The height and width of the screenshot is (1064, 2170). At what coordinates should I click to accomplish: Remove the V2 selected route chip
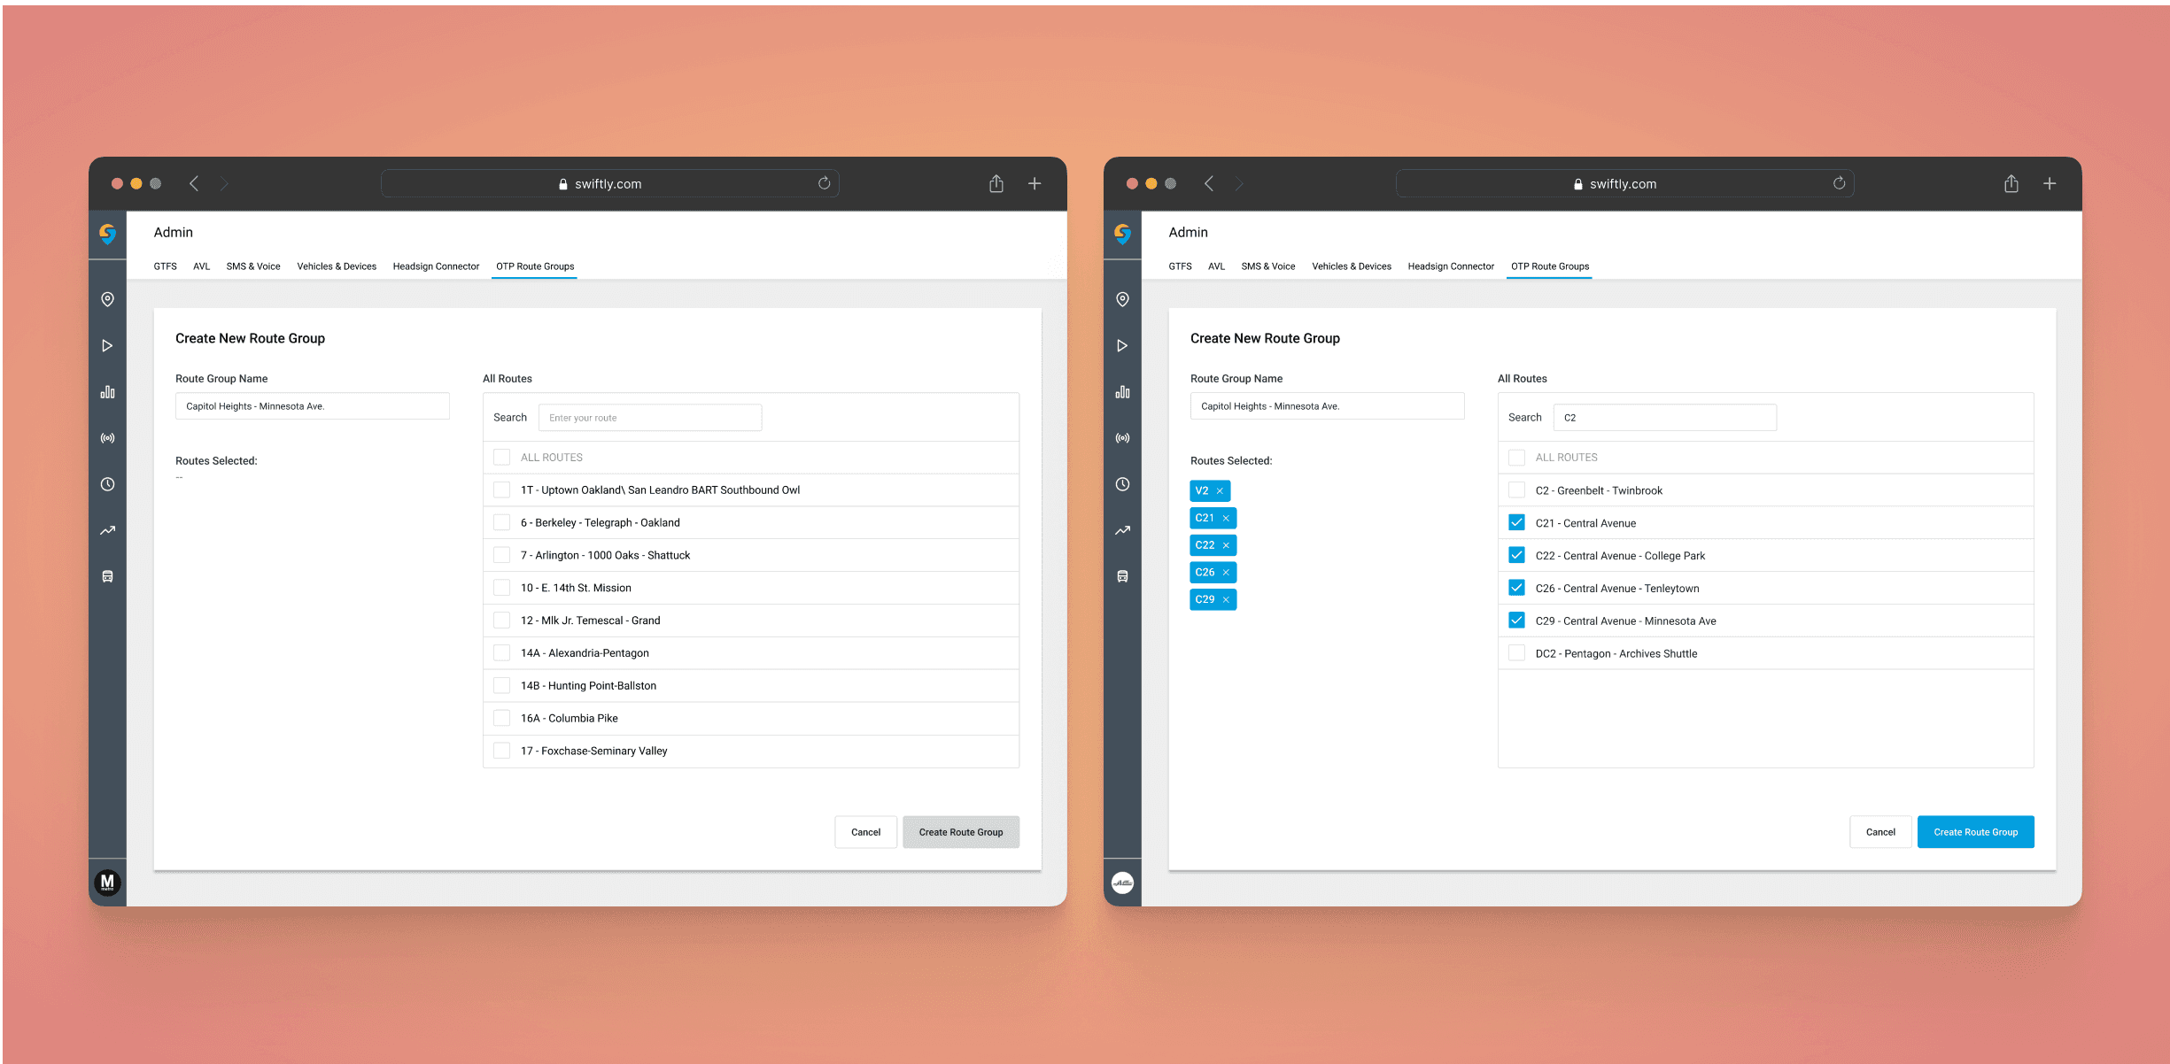[x=1220, y=491]
